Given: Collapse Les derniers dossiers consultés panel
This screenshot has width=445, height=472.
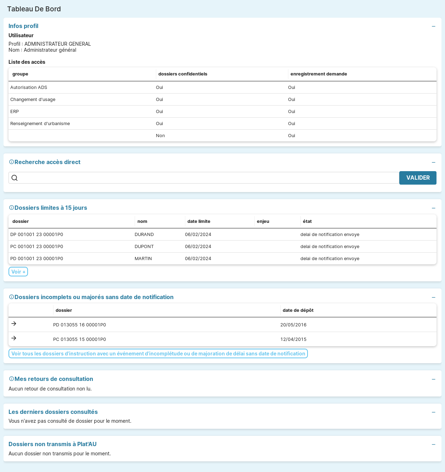Looking at the screenshot, I should [x=433, y=412].
